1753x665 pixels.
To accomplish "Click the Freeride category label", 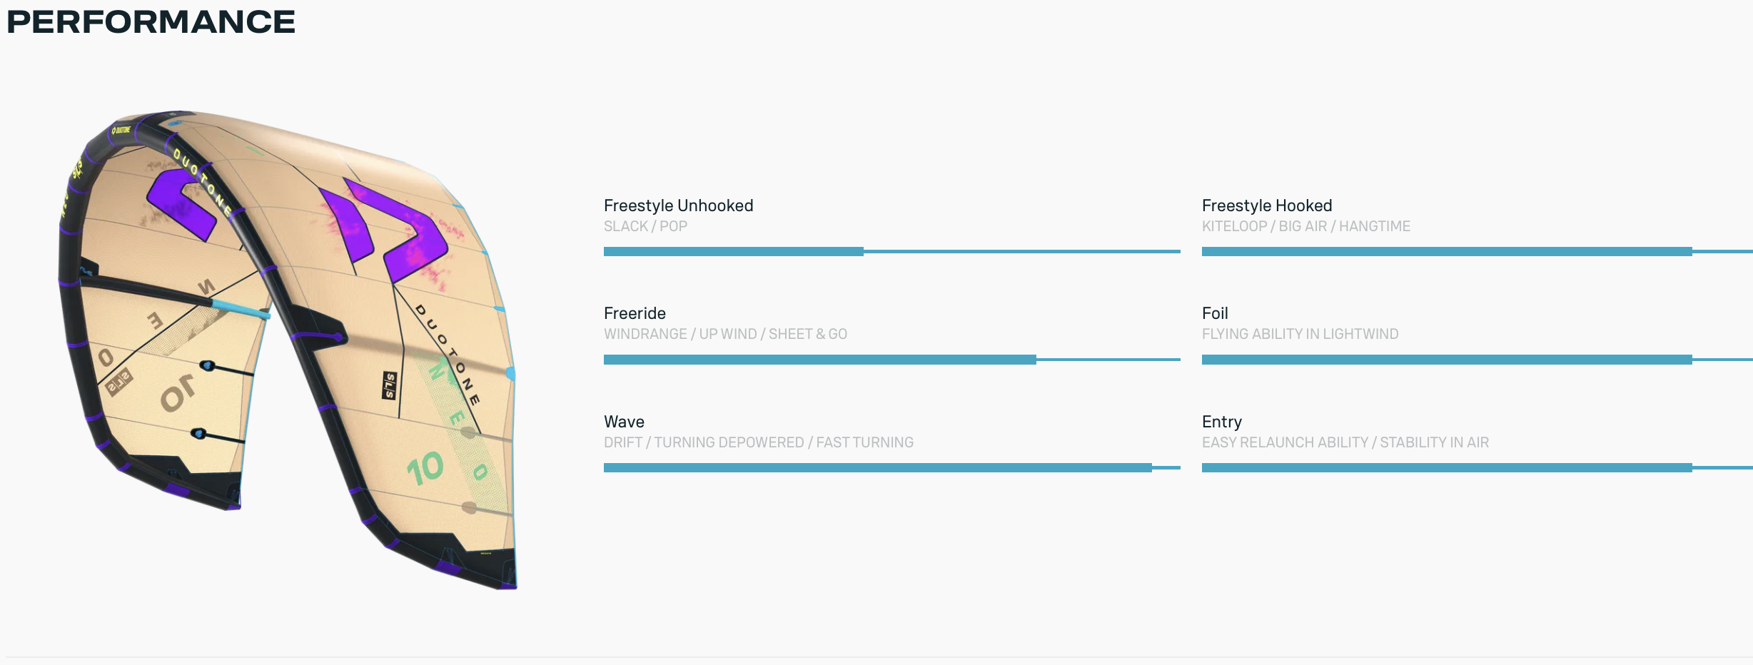I will tap(635, 313).
